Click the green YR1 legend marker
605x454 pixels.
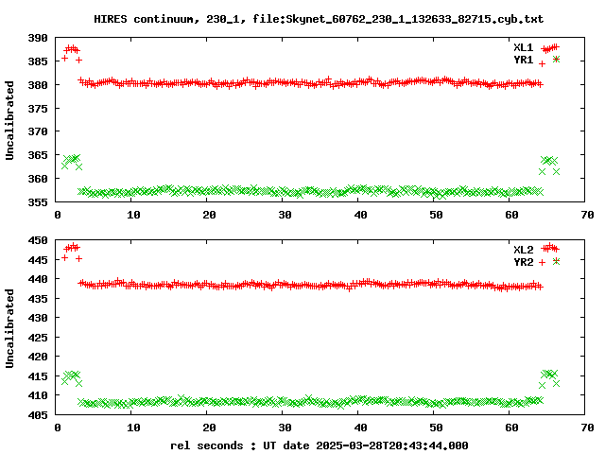pos(556,59)
